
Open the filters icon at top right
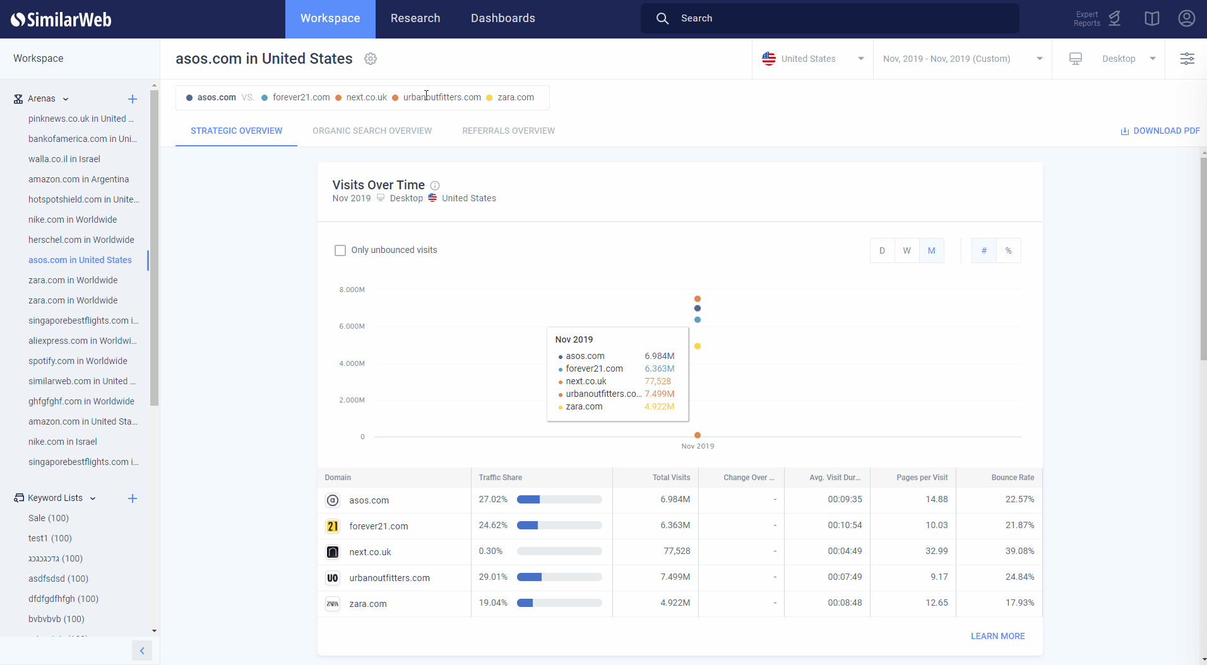pos(1187,59)
